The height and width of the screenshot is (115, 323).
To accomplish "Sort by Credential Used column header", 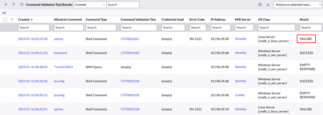I will (x=173, y=20).
